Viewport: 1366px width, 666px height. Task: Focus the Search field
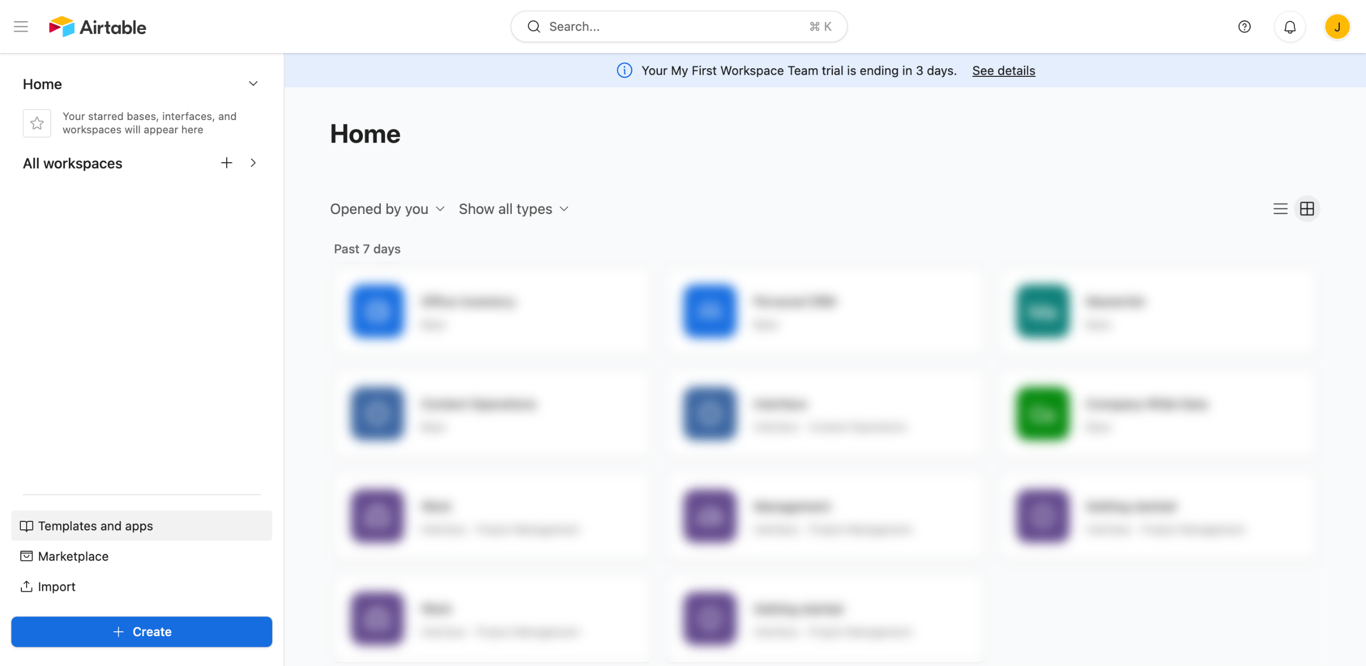(x=679, y=27)
